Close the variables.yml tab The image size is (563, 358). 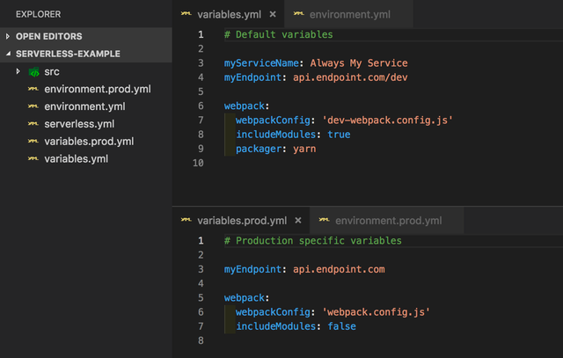coord(273,14)
